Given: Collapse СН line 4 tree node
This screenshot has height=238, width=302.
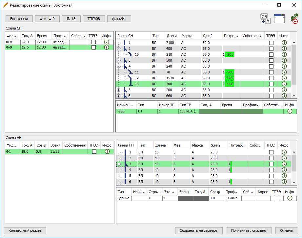Looking at the screenshot, I should click(x=118, y=66).
